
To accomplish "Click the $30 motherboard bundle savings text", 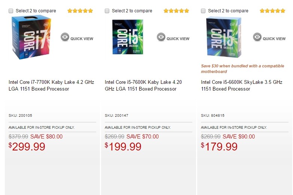I will 242,69.
